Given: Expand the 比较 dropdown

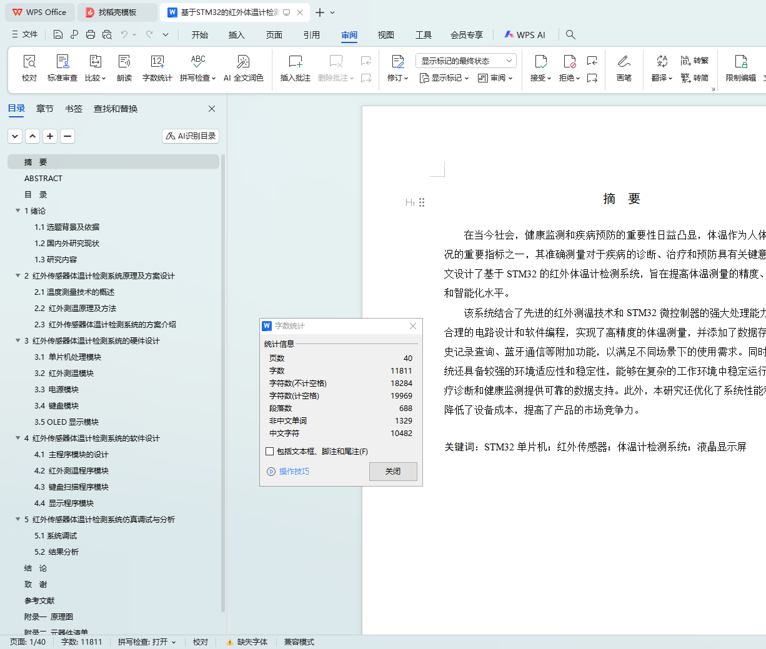Looking at the screenshot, I should pos(103,79).
